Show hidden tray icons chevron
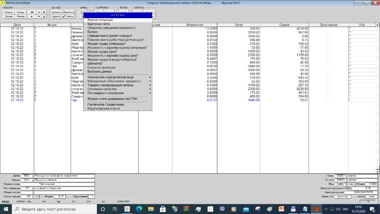This screenshot has width=380, height=214. point(326,209)
